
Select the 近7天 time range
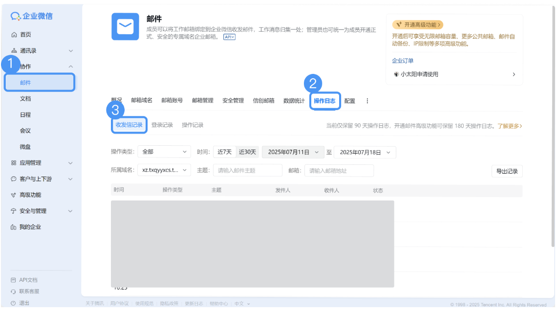[225, 152]
